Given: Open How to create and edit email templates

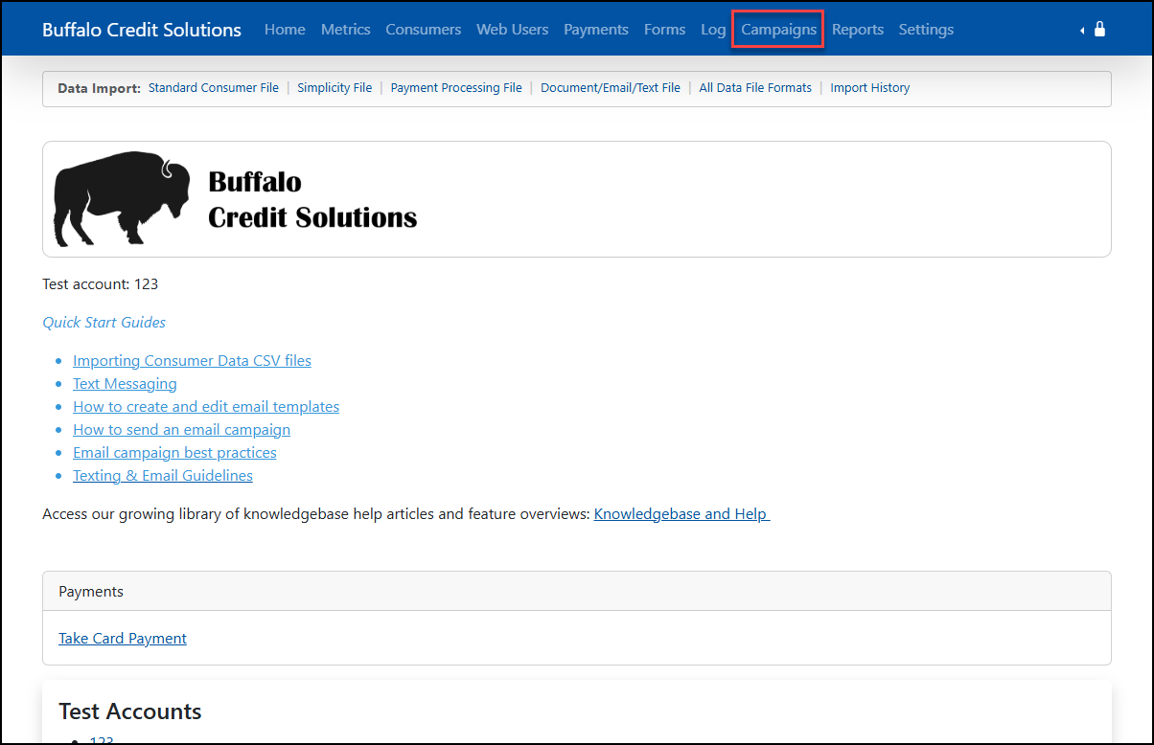Looking at the screenshot, I should point(206,407).
